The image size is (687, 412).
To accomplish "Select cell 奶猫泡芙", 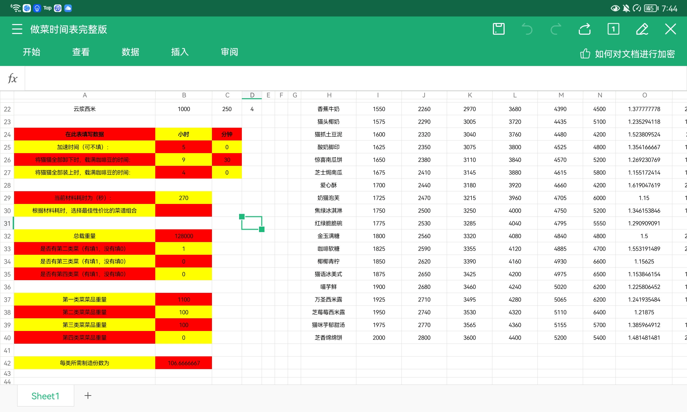I will (329, 198).
